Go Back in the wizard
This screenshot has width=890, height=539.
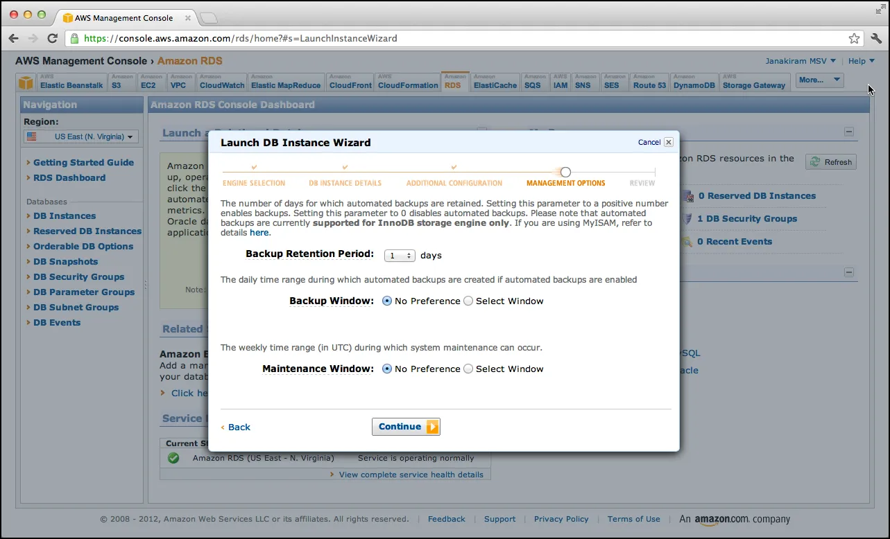[236, 427]
